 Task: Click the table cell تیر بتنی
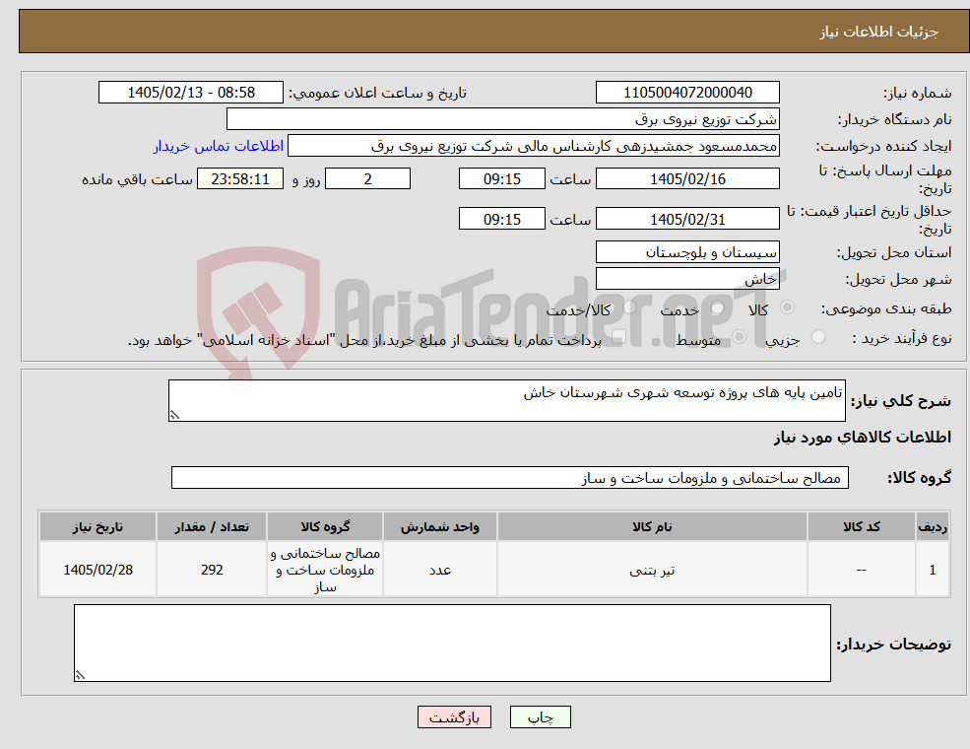[x=652, y=570]
